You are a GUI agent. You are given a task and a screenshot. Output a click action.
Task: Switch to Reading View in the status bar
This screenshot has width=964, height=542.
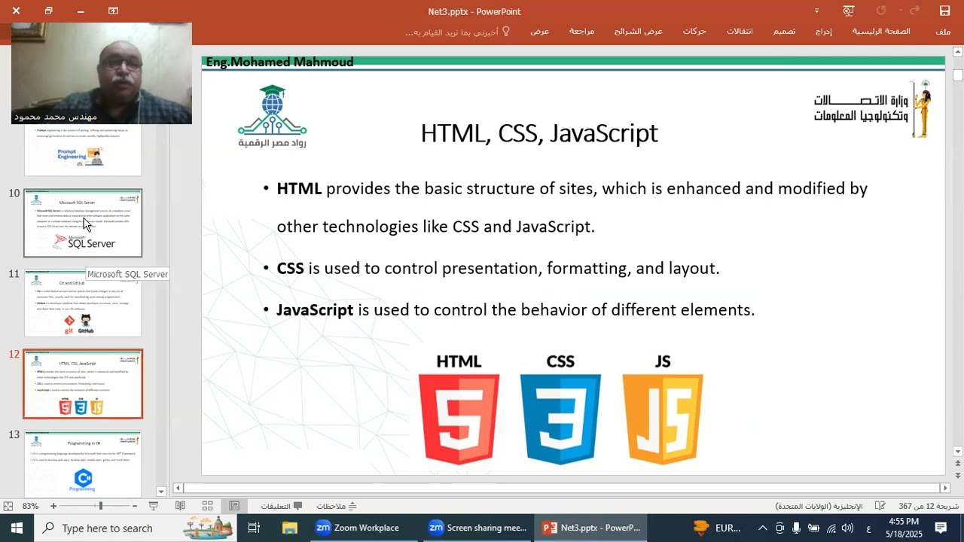pyautogui.click(x=180, y=506)
